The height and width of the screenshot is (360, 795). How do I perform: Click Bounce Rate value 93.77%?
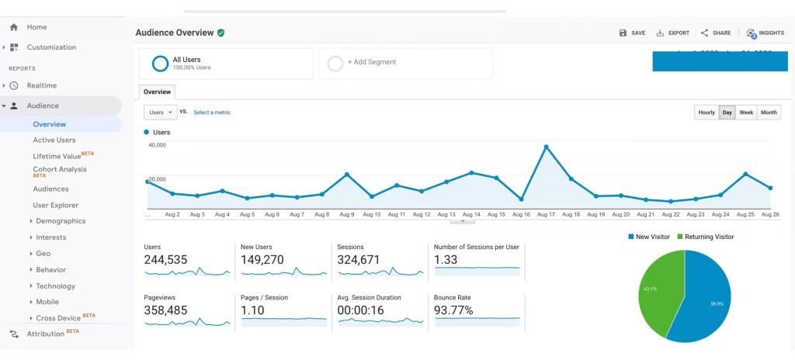pos(453,310)
